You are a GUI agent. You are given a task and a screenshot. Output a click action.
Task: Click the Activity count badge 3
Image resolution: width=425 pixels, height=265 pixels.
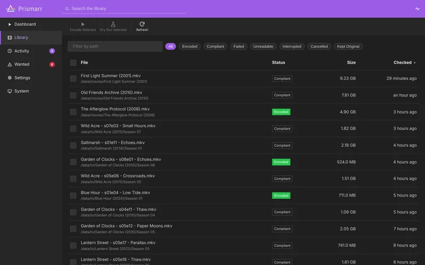[52, 51]
